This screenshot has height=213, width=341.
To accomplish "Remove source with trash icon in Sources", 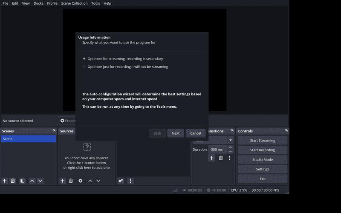I will pos(71,181).
